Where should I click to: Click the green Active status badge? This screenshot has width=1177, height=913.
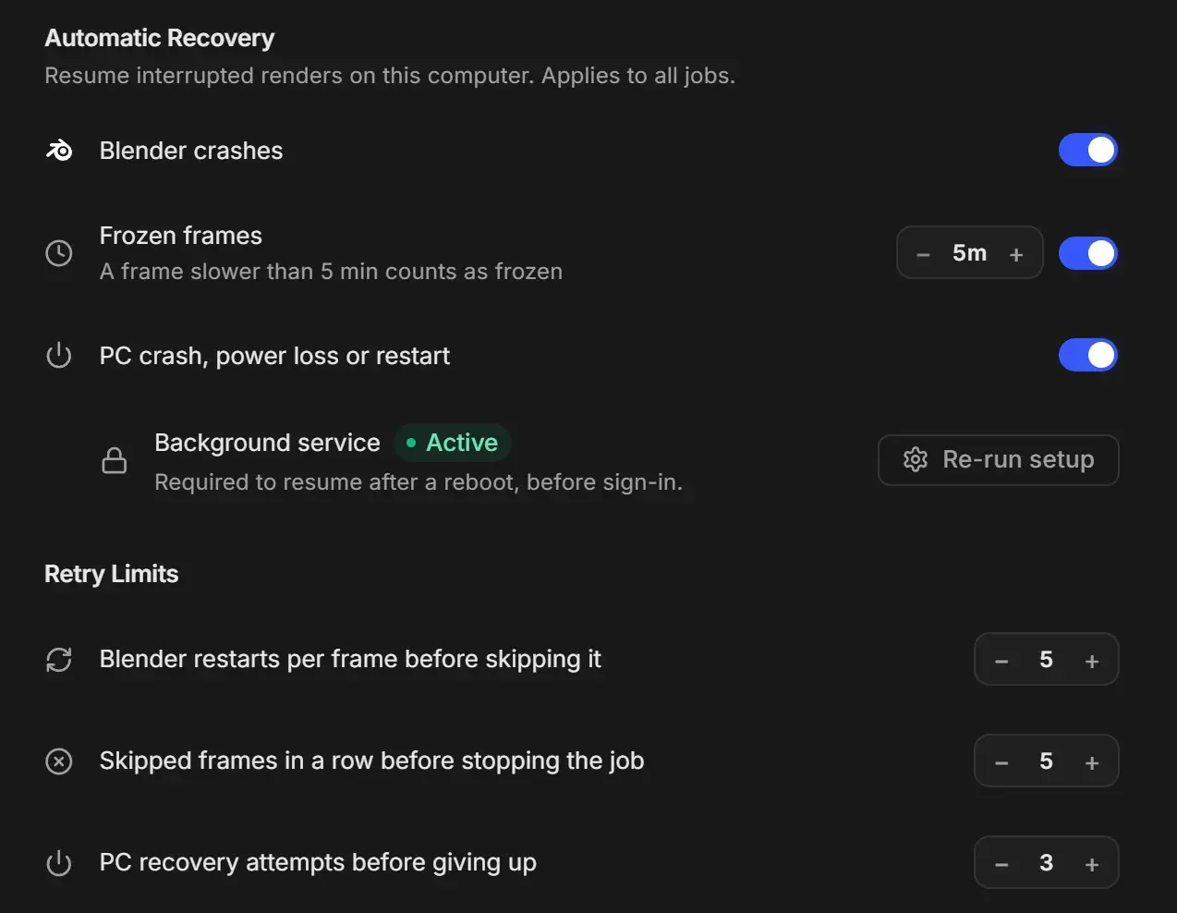point(453,443)
